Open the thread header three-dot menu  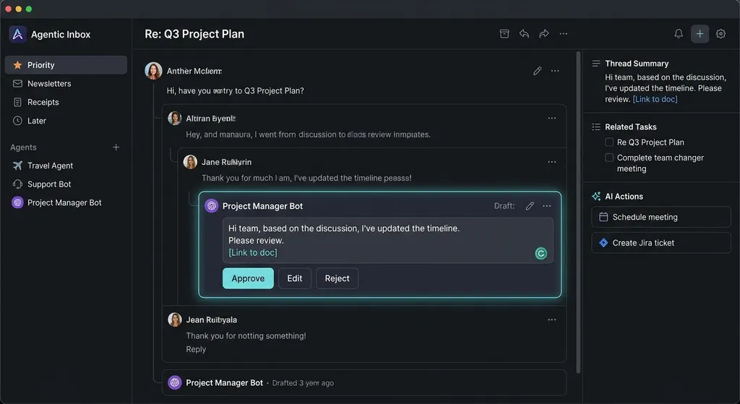564,34
